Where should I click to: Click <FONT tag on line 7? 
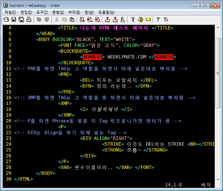pos(65,45)
